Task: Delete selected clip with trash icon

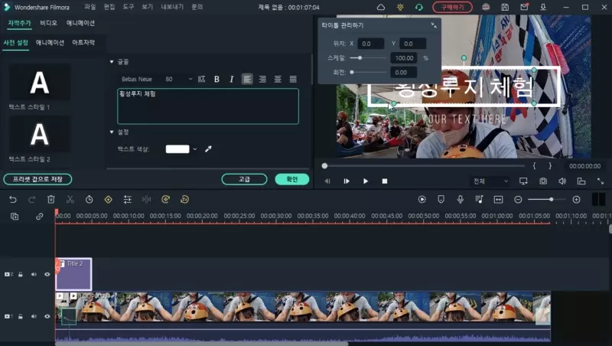Action: [50, 200]
